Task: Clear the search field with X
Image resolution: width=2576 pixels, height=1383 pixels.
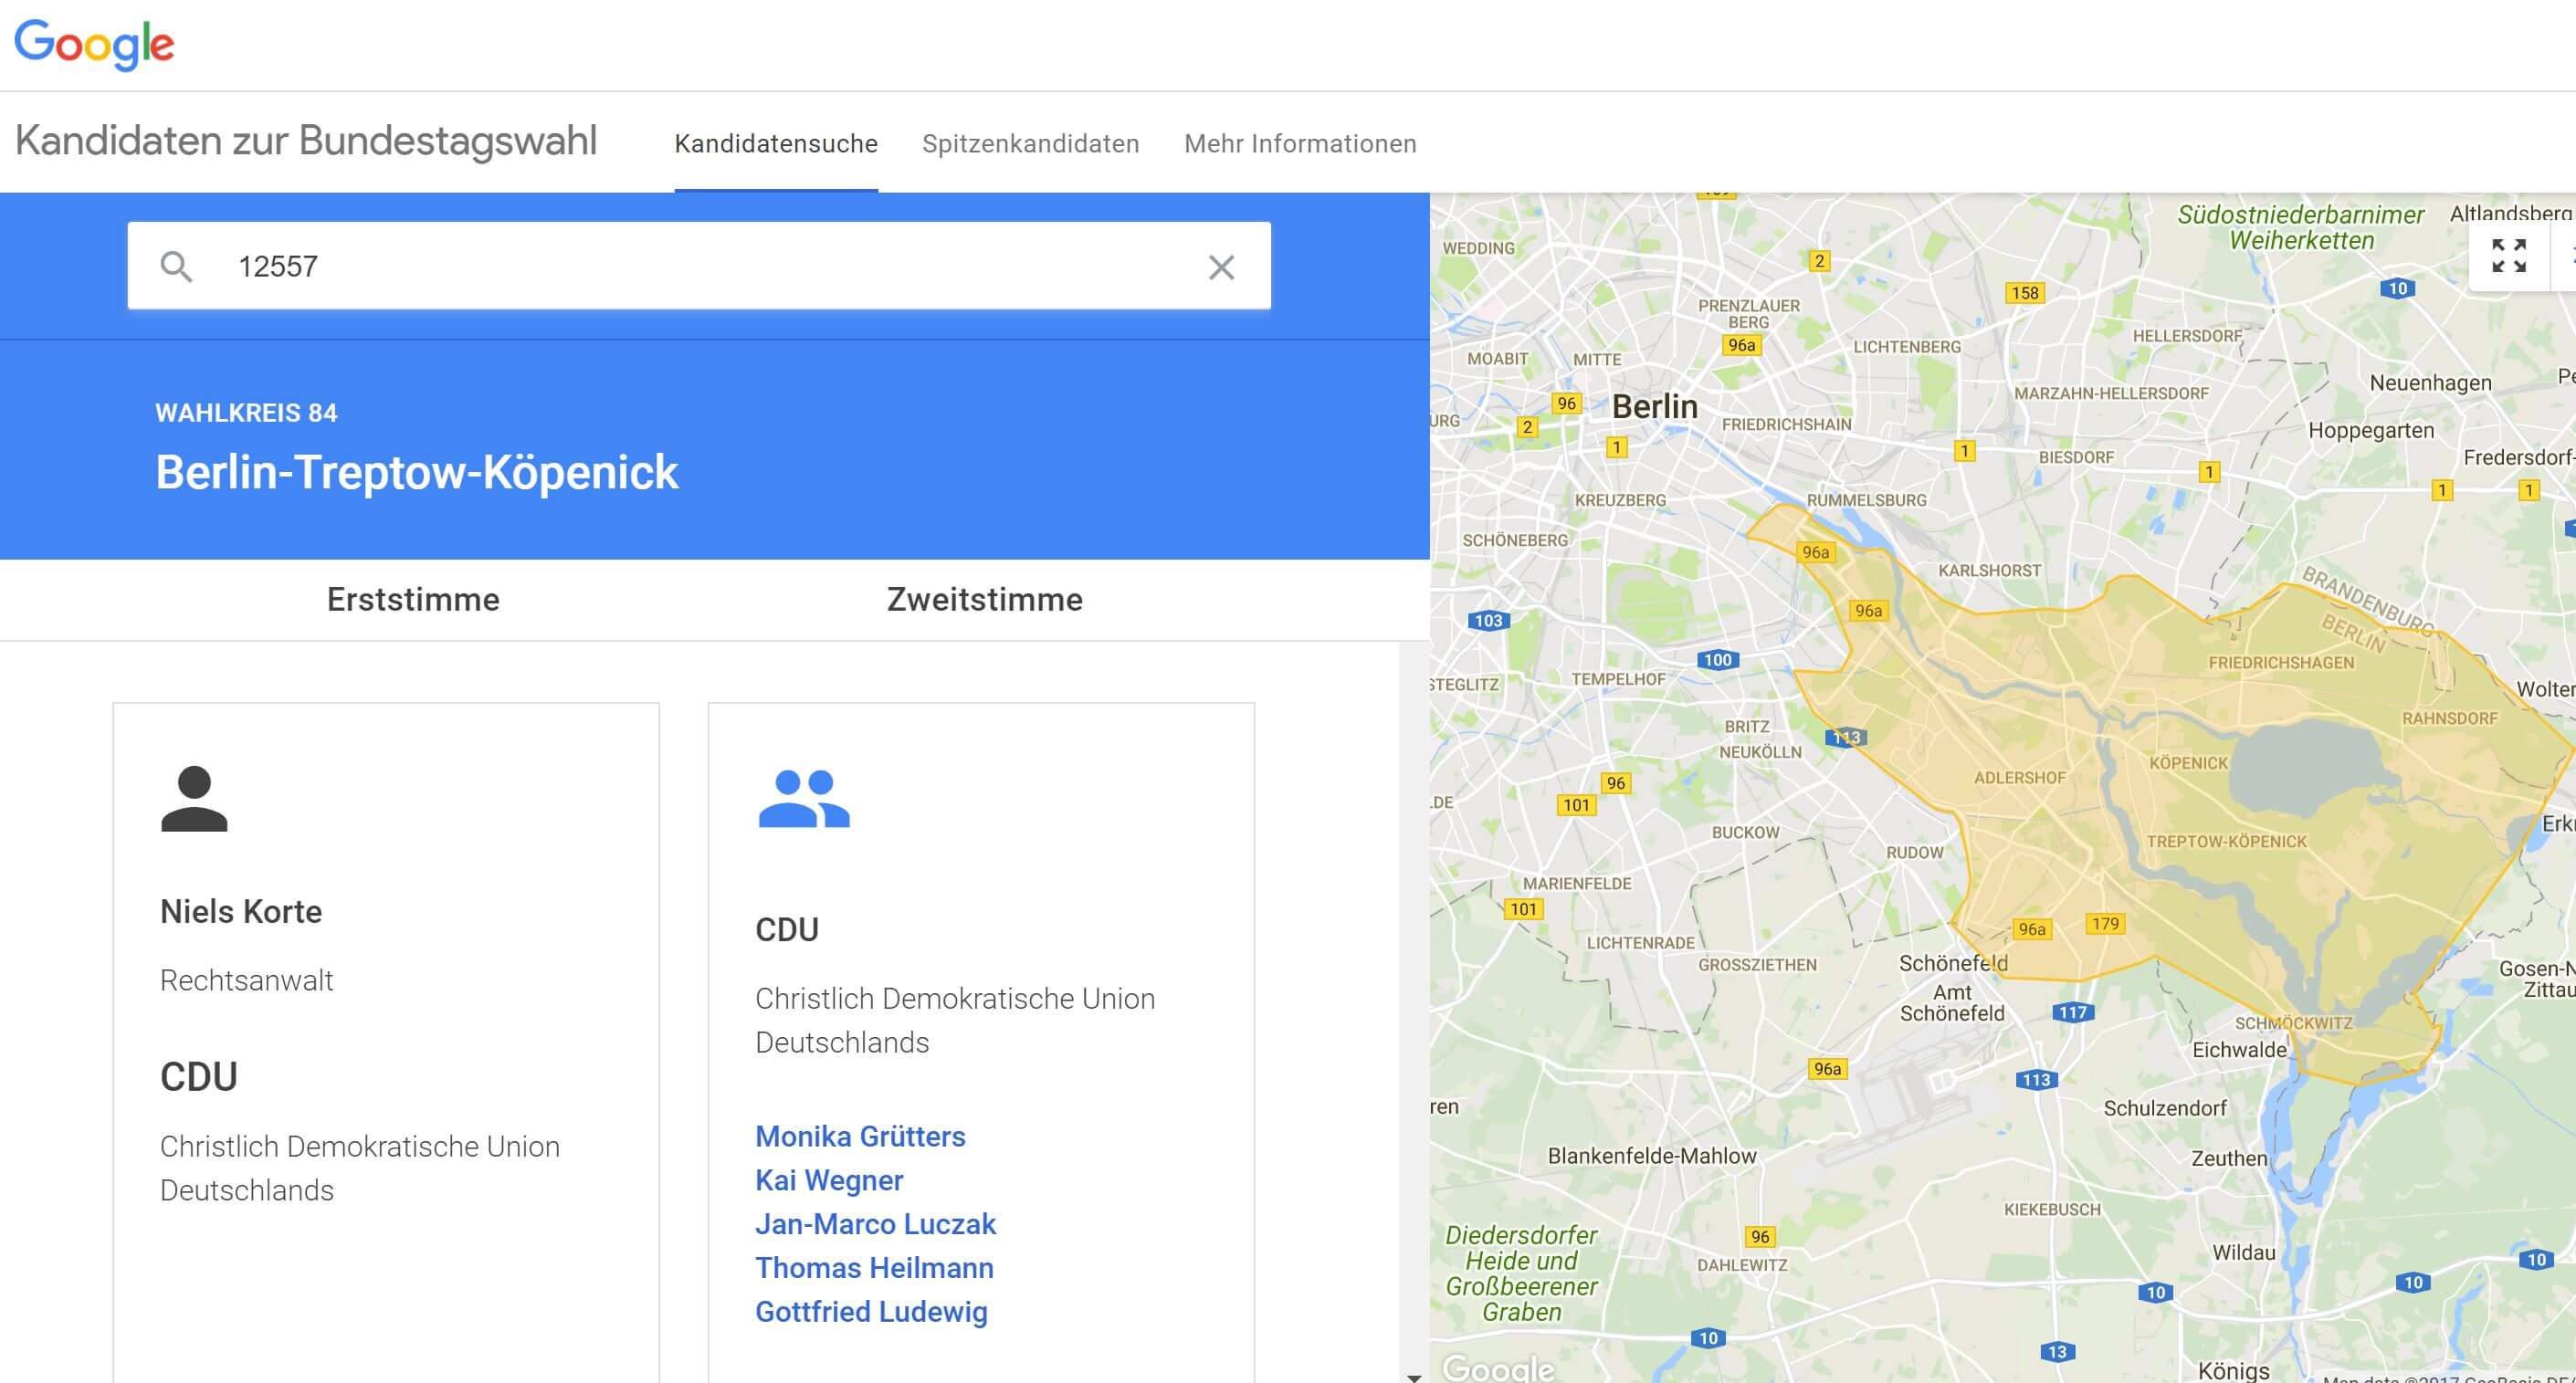Action: click(1221, 267)
